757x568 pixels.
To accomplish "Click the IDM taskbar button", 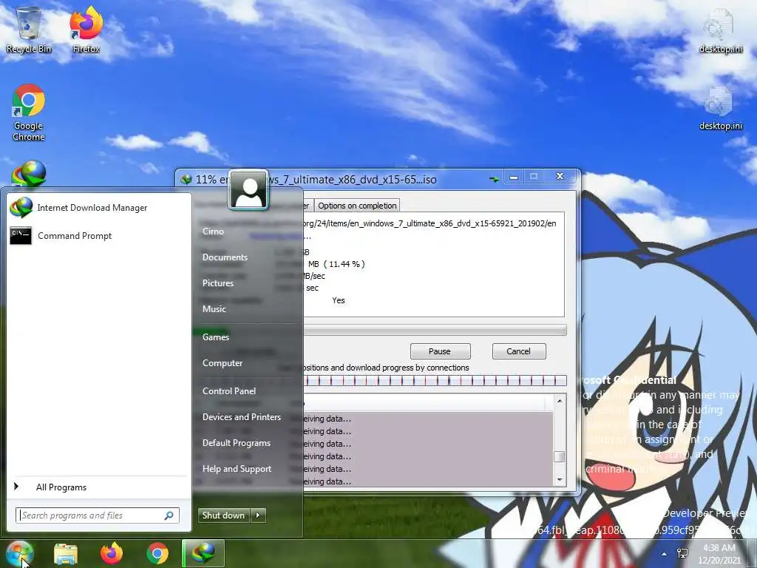I will click(203, 553).
